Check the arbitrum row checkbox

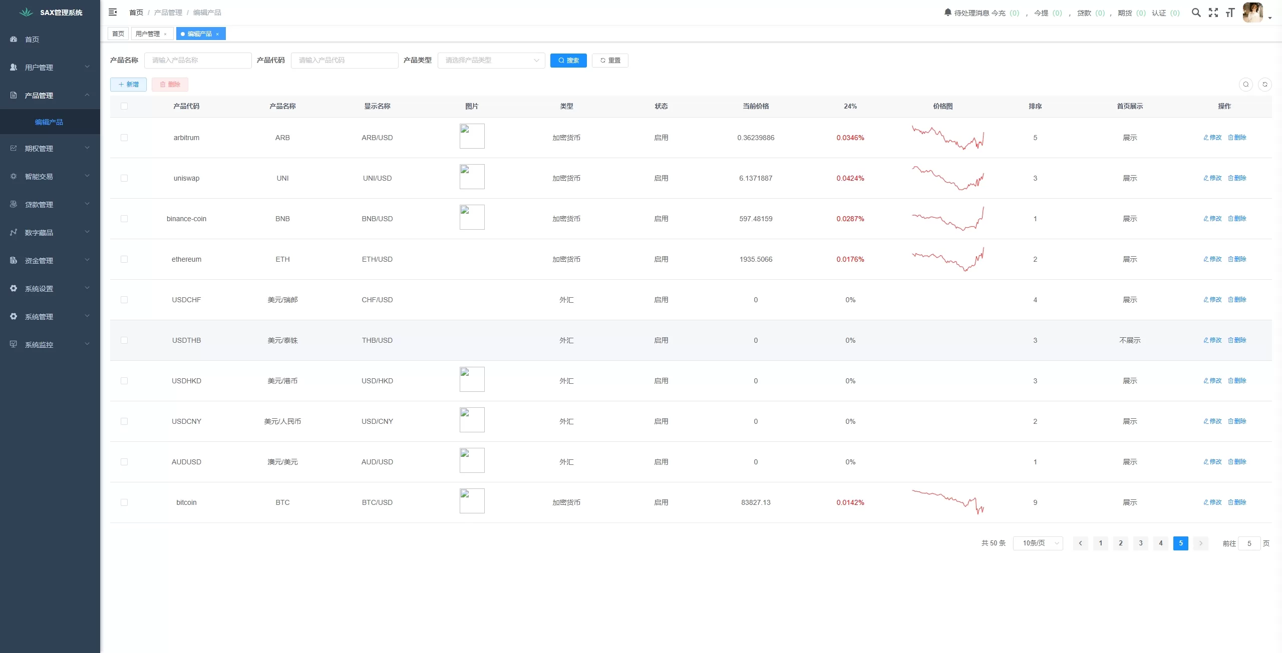coord(124,138)
